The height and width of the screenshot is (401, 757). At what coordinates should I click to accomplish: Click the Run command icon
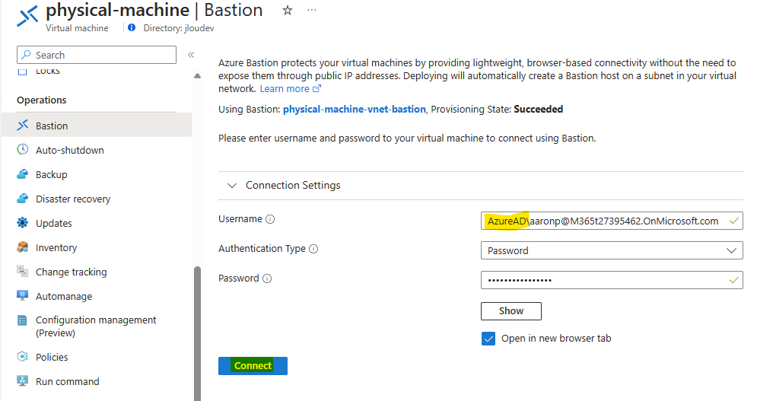(x=23, y=381)
